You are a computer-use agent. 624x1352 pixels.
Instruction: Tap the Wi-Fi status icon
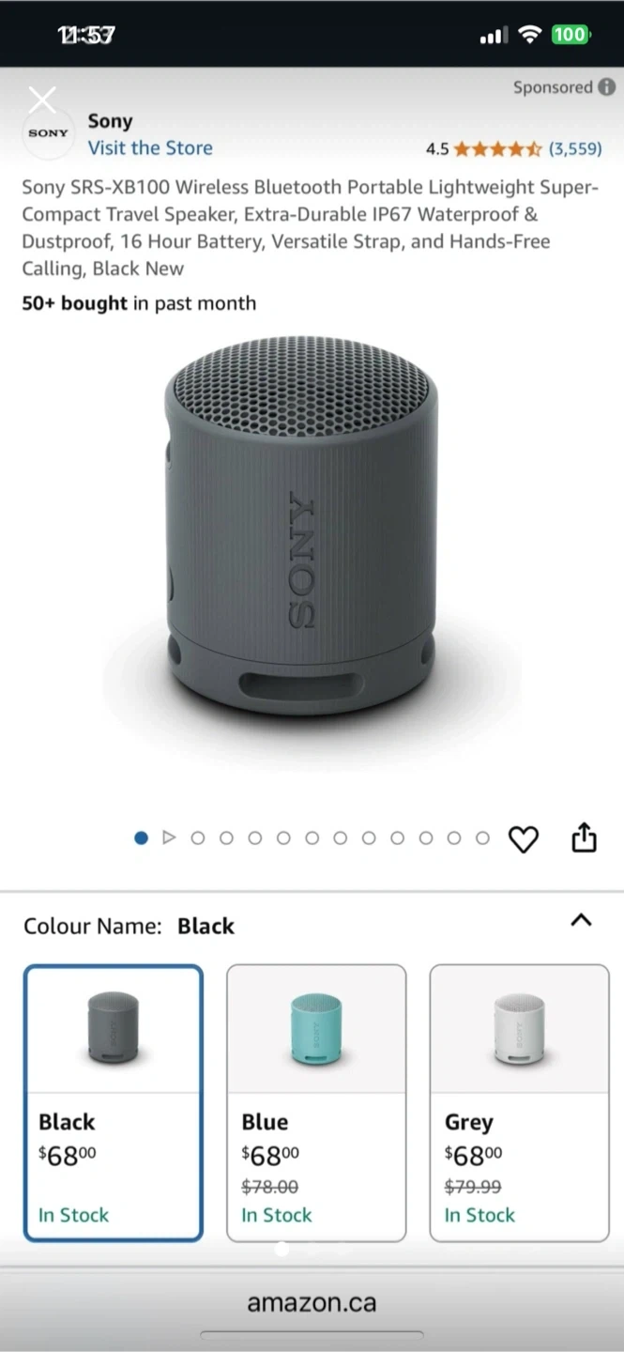coord(530,35)
